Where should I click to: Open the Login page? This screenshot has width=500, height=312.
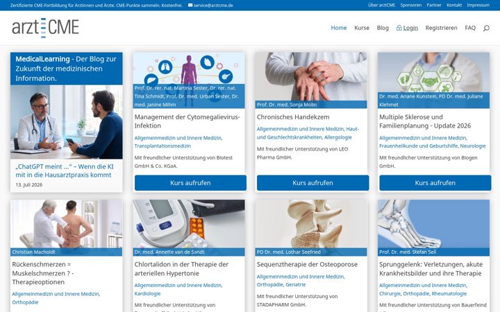tap(410, 28)
